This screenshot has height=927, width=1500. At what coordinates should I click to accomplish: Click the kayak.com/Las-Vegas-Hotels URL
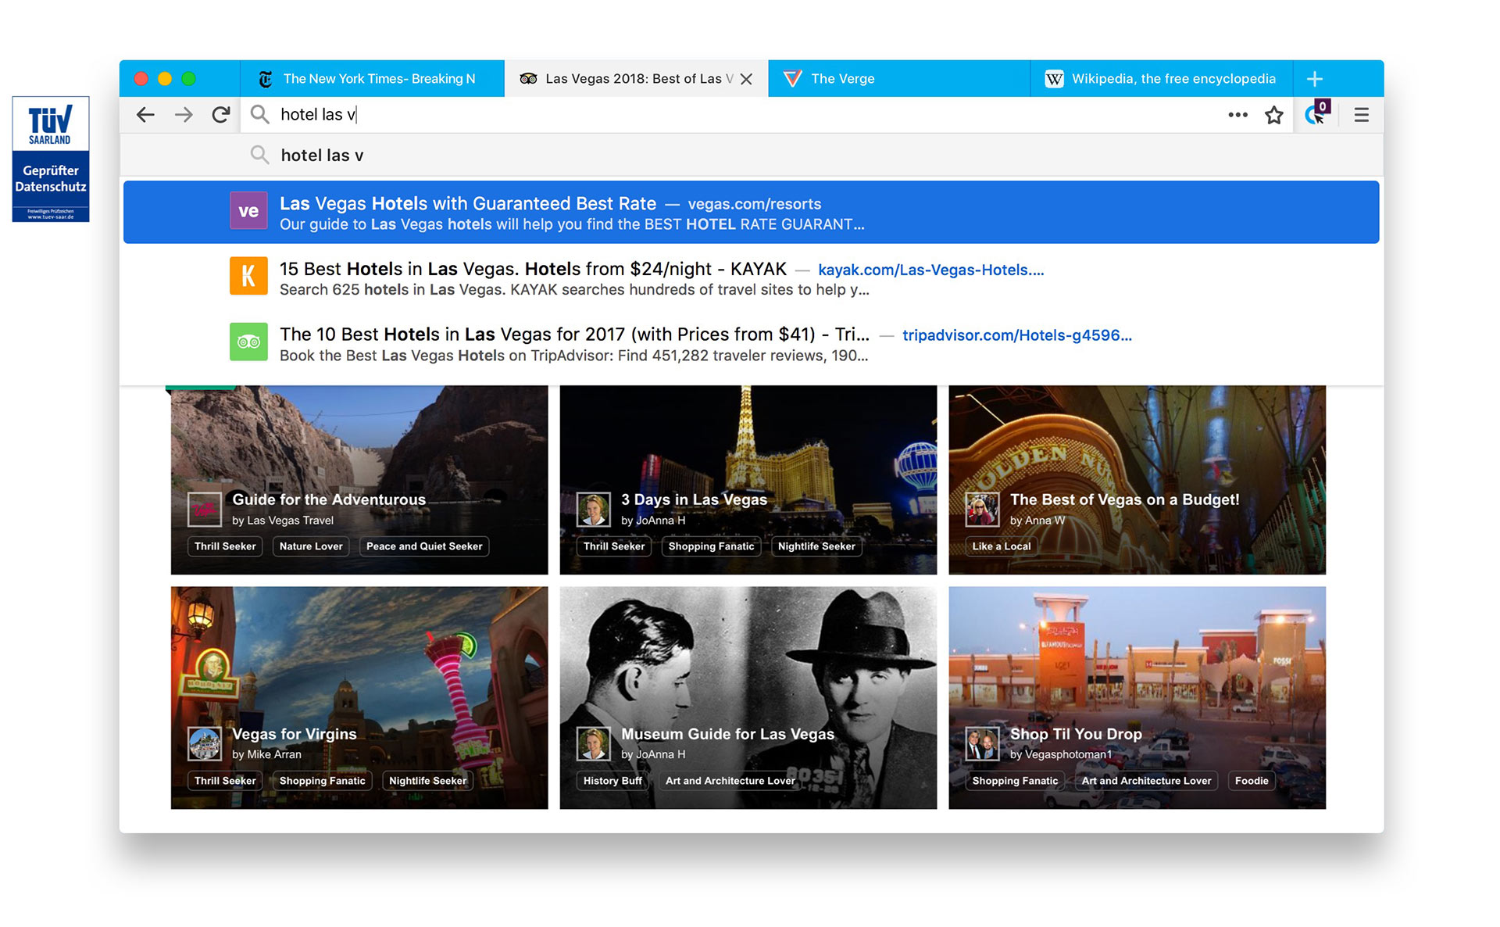930,270
